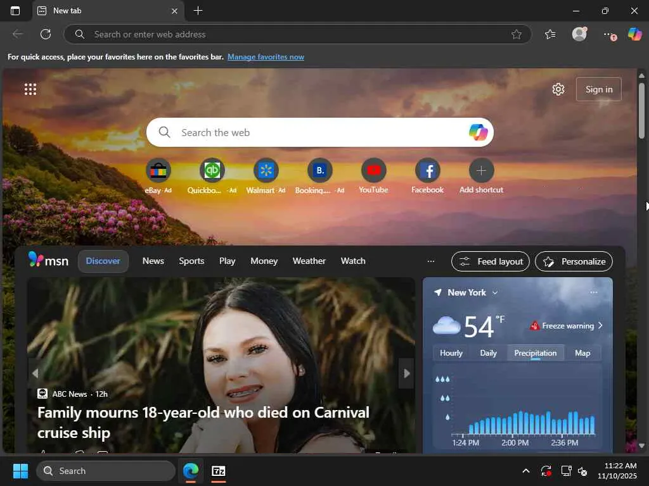Viewport: 649px width, 486px height.
Task: Click the display tray icon
Action: click(566, 471)
